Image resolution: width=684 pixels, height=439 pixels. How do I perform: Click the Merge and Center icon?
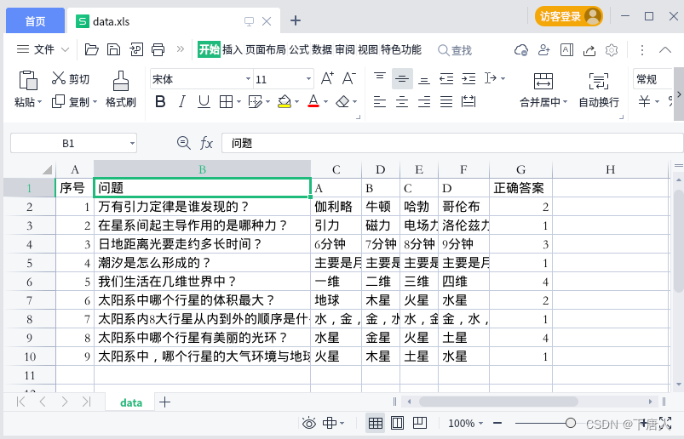[543, 81]
